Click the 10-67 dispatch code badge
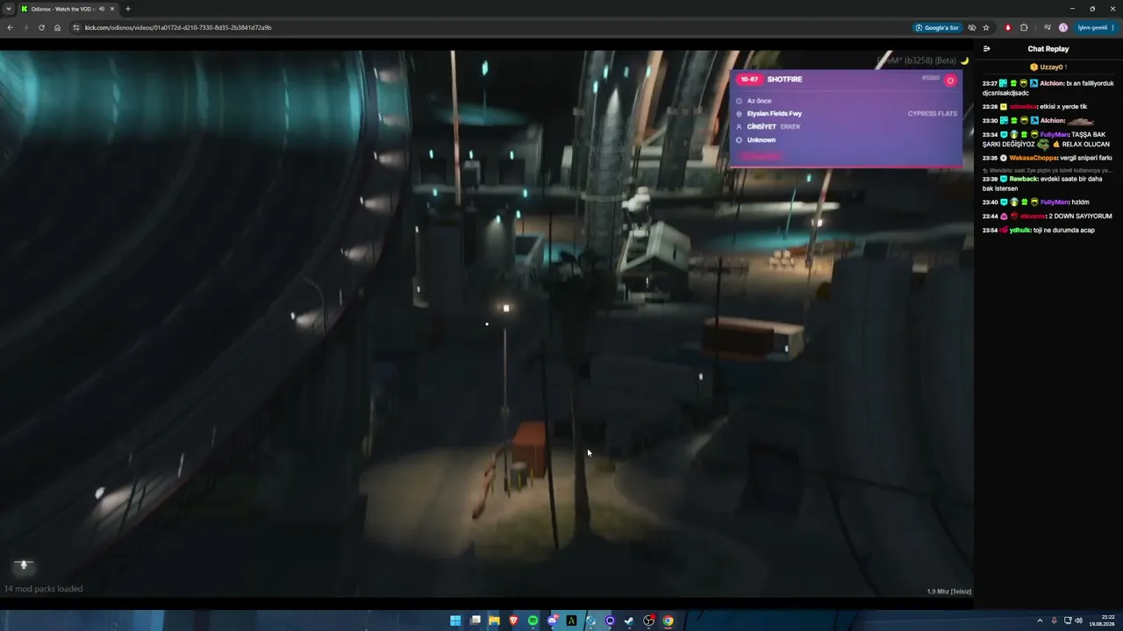Image resolution: width=1123 pixels, height=631 pixels. coord(749,80)
